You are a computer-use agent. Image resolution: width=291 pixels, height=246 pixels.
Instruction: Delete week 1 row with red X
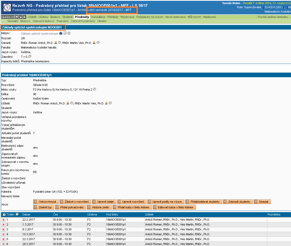pos(3,220)
